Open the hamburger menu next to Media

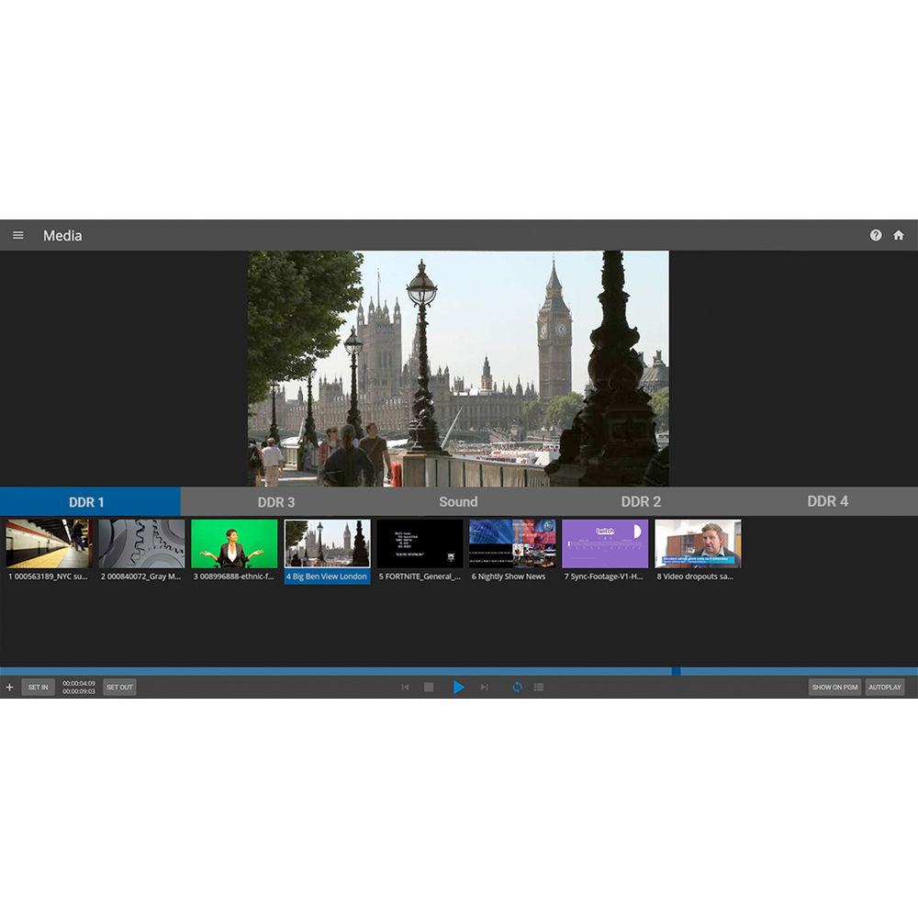point(17,235)
